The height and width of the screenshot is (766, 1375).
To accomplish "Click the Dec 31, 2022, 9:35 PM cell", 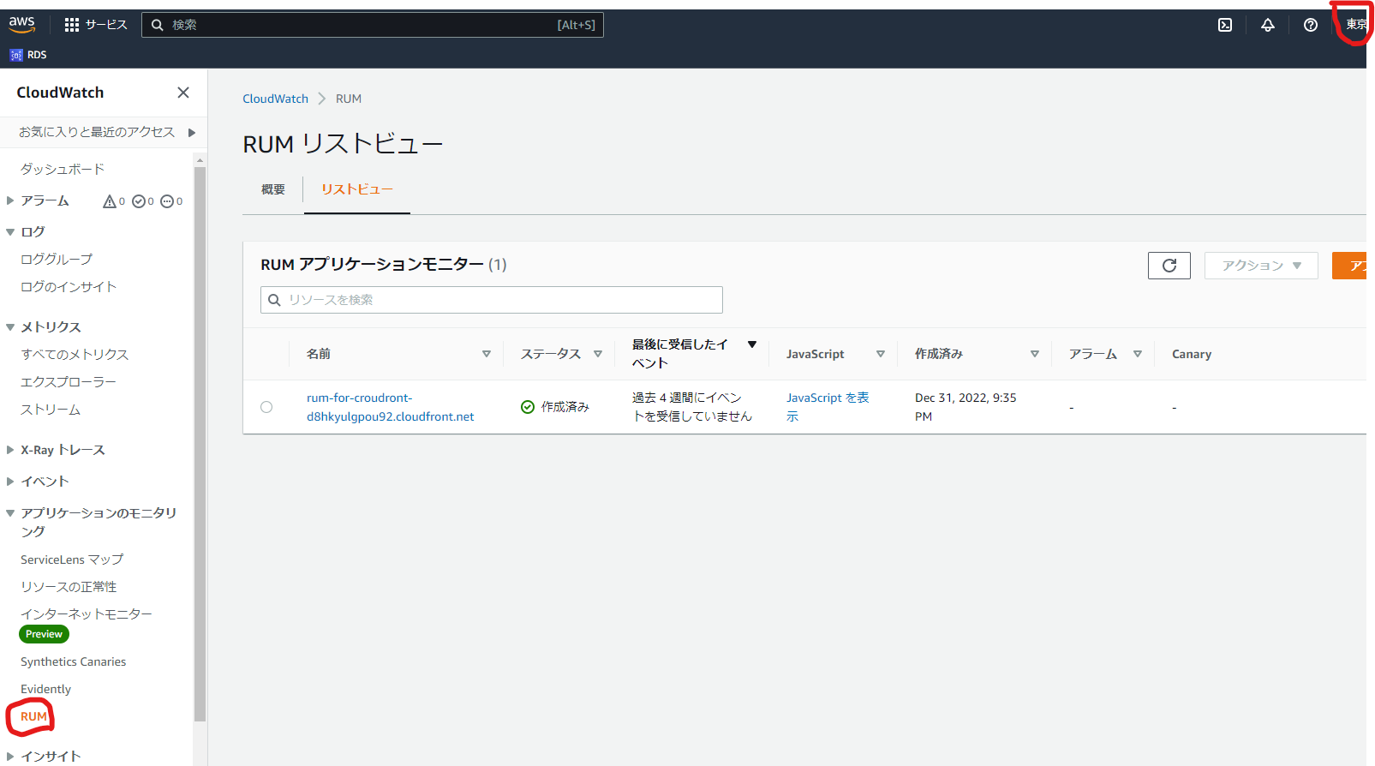I will coord(966,407).
